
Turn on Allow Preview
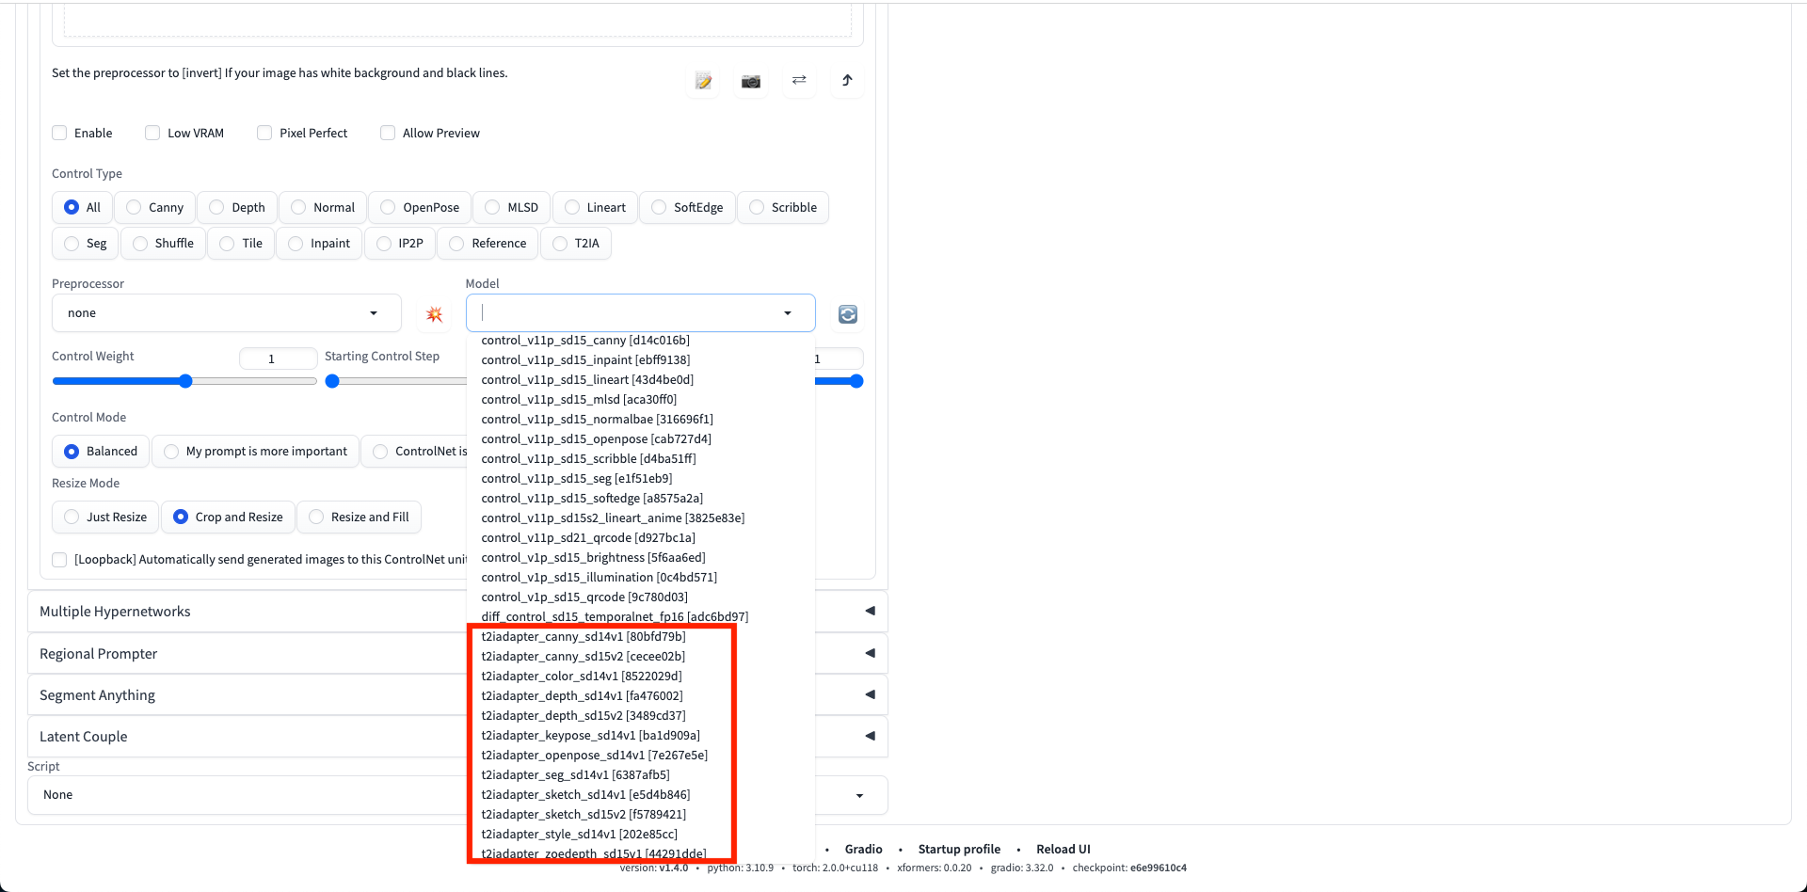[387, 133]
